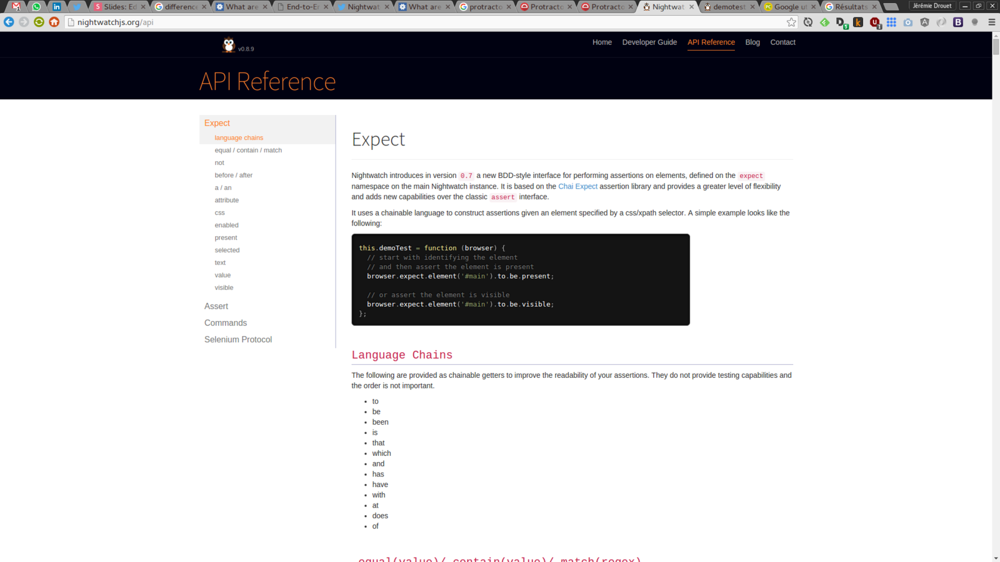1000x562 pixels.
Task: Open the Developer Guide nav link
Action: [649, 42]
